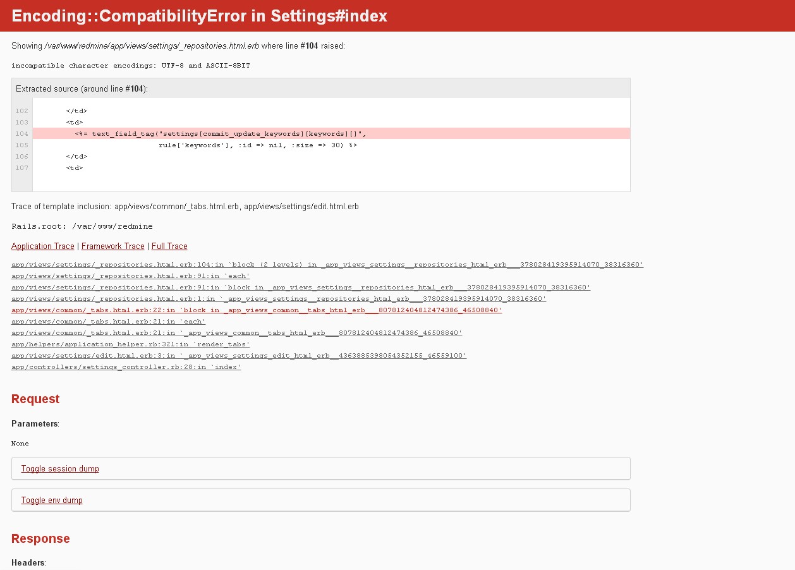This screenshot has height=570, width=795.
Task: Expand the Toggle session dump link
Action: [60, 469]
